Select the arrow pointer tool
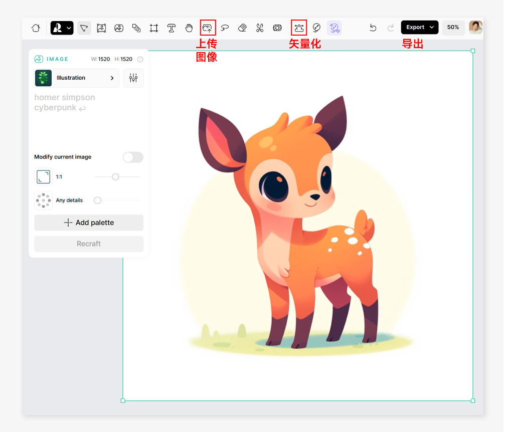The image size is (505, 432). (84, 28)
